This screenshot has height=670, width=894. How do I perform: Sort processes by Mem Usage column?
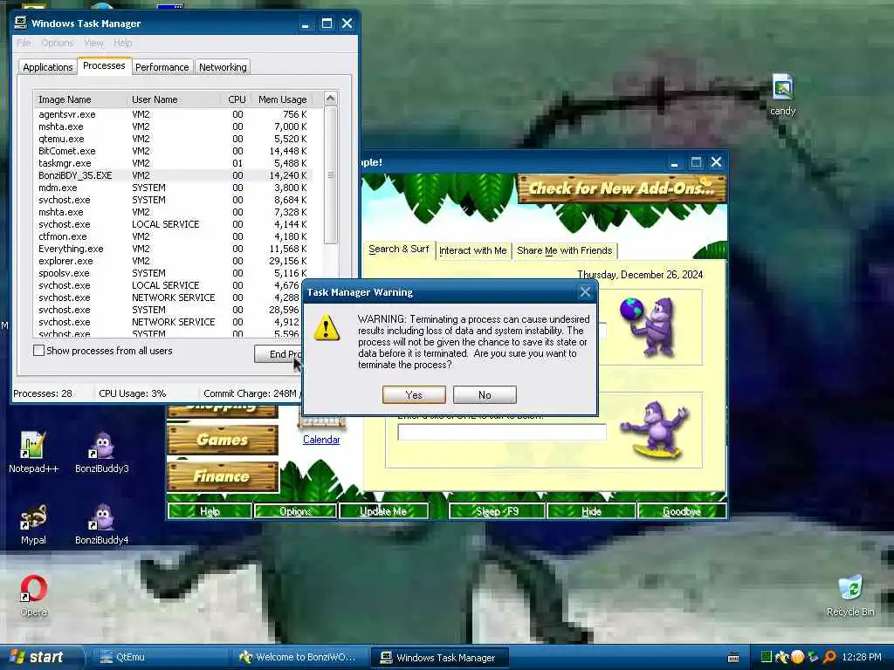click(x=281, y=99)
